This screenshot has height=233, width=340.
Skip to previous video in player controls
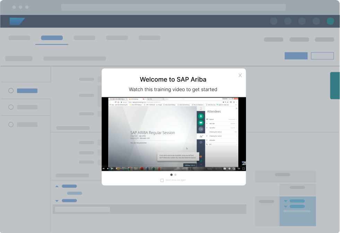coord(103,168)
